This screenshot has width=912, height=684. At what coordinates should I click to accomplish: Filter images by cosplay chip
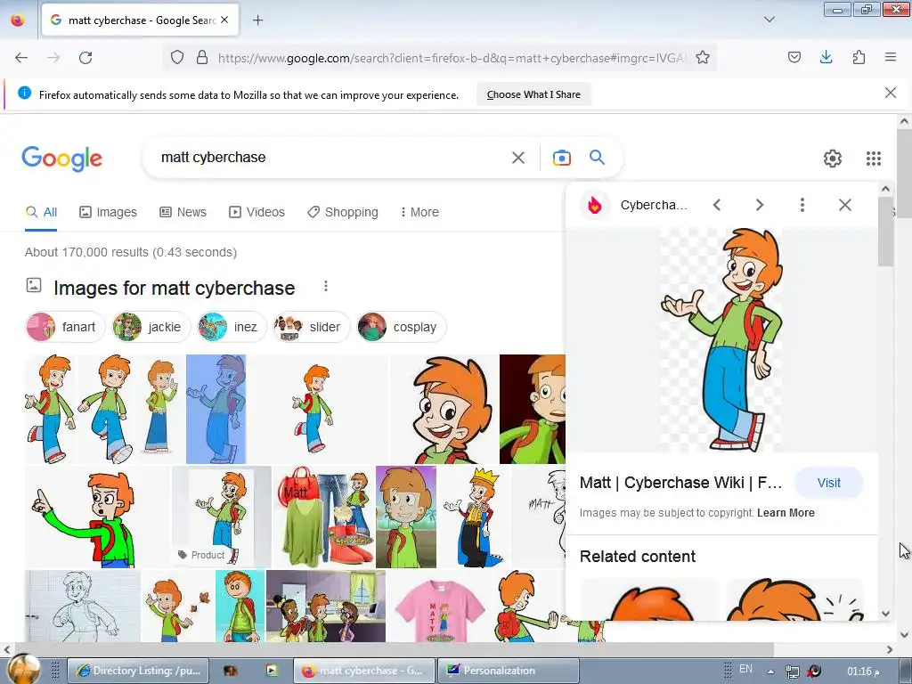402,327
